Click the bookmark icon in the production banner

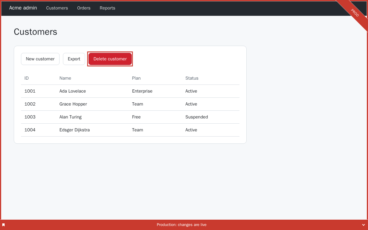click(3, 225)
